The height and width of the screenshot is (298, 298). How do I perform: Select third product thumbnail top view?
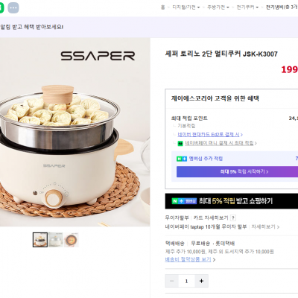coord(72,240)
